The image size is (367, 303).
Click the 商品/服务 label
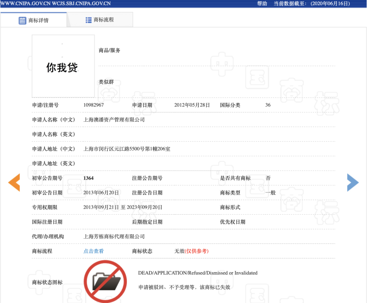tap(109, 50)
